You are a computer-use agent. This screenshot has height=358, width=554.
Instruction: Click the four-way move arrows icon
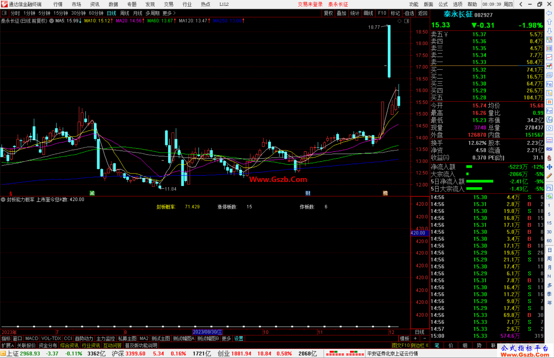point(549,167)
